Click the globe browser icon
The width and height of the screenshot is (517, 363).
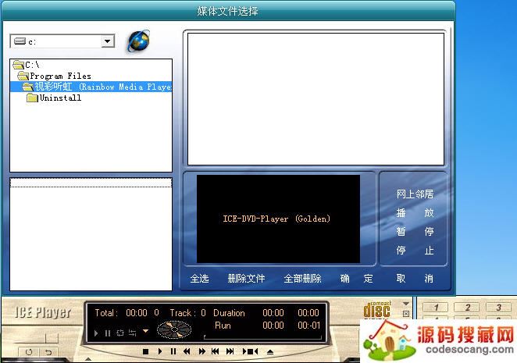(138, 41)
